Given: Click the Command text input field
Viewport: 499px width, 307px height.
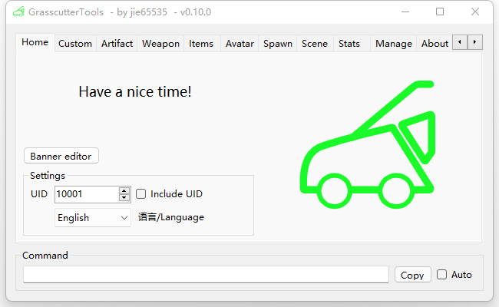Looking at the screenshot, I should click(x=206, y=275).
